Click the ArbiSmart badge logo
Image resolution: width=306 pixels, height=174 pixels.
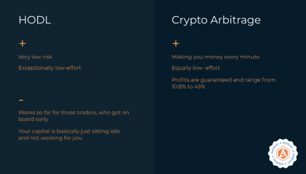point(283,153)
